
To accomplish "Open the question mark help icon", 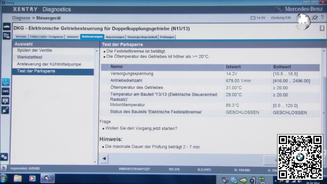I will coord(323,17).
